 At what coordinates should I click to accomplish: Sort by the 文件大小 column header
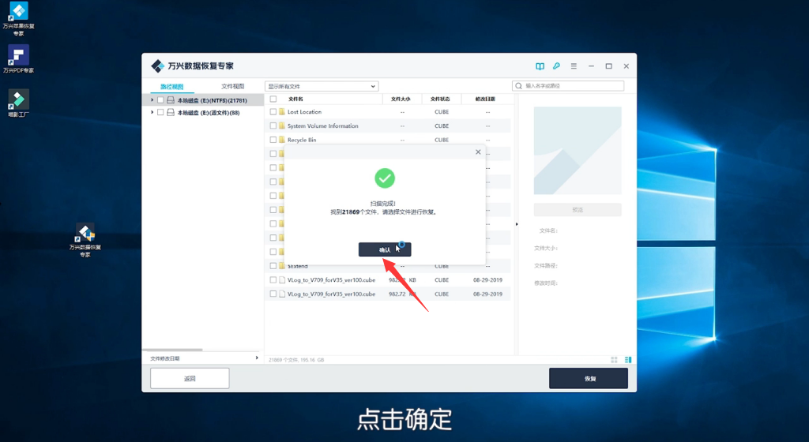point(401,99)
